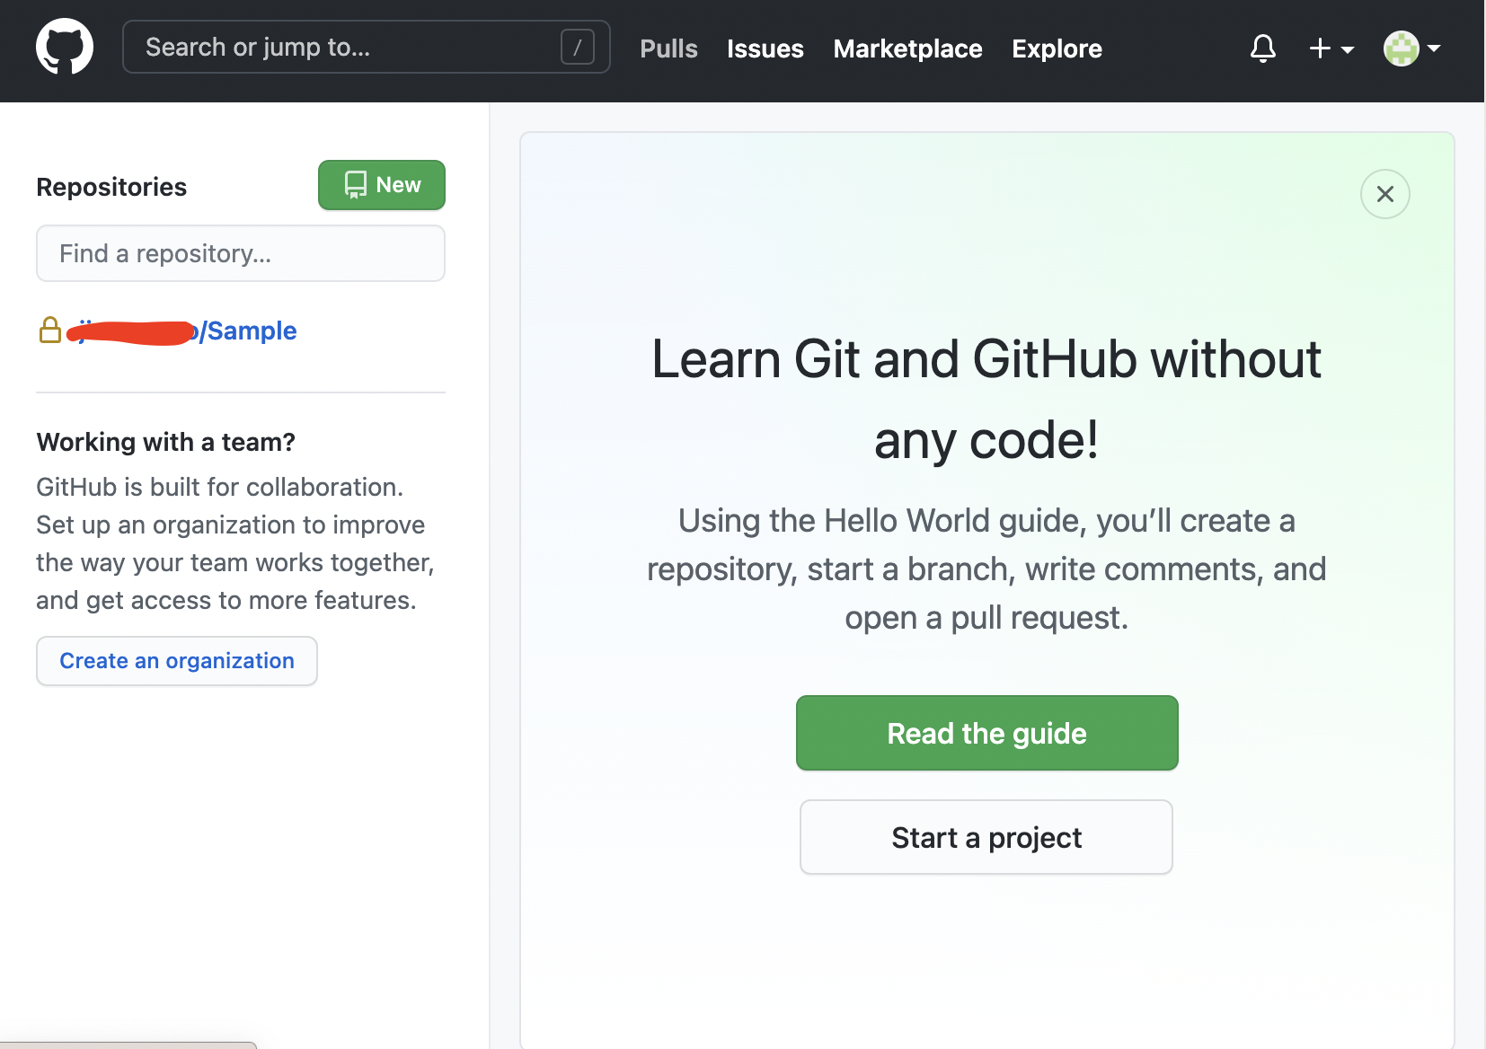The image size is (1486, 1049).
Task: Click the 'Learn Git and GitHub without any code!' heading
Action: tap(986, 400)
